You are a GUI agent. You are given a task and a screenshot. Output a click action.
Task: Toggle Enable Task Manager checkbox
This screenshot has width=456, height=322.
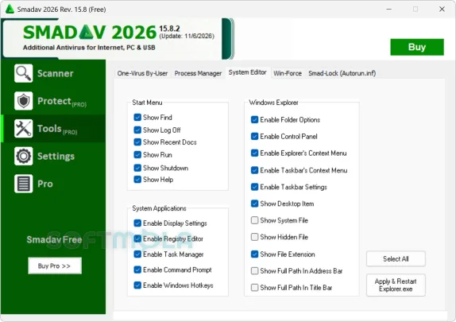coord(137,254)
